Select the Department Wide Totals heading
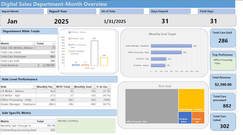 click(x=29, y=31)
